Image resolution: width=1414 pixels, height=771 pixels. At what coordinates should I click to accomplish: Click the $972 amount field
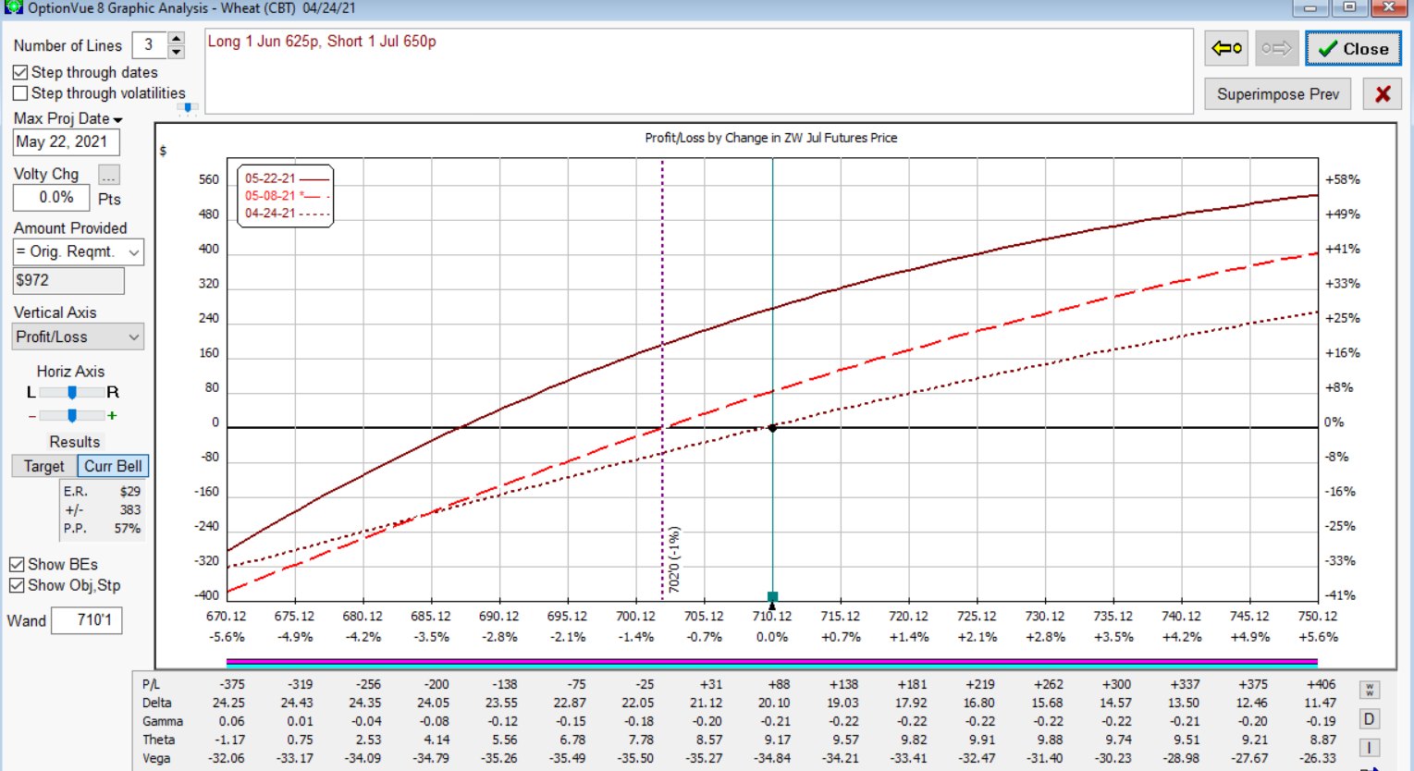pos(68,280)
